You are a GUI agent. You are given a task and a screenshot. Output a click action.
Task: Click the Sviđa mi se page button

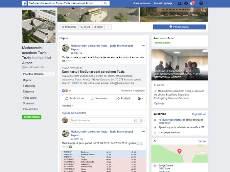pyautogui.click(x=69, y=27)
